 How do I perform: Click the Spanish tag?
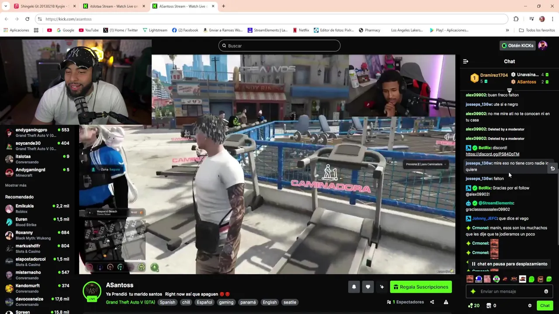coord(167,302)
